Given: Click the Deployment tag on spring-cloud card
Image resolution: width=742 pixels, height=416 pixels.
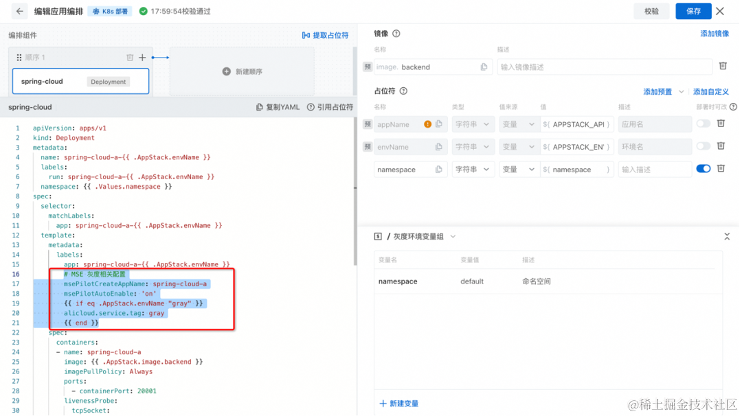Looking at the screenshot, I should tap(109, 82).
